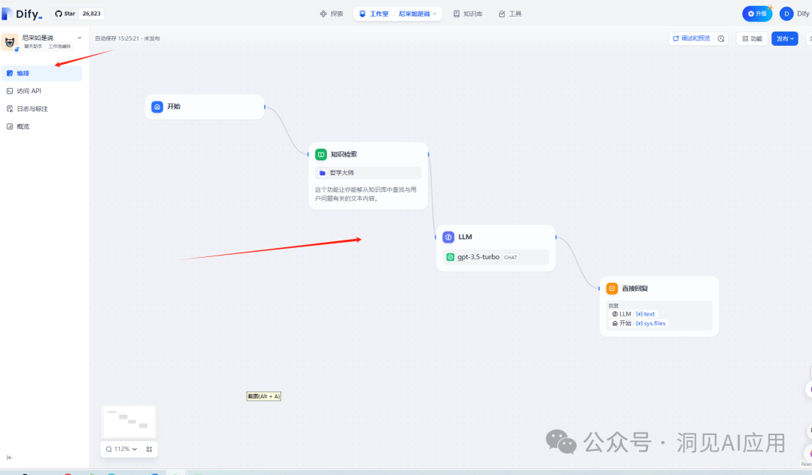Select the orange 直接回复 node icon
Image resolution: width=812 pixels, height=475 pixels.
(x=613, y=289)
